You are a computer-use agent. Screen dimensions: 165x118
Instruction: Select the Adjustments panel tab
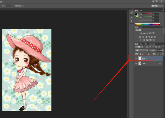[x=136, y=27]
